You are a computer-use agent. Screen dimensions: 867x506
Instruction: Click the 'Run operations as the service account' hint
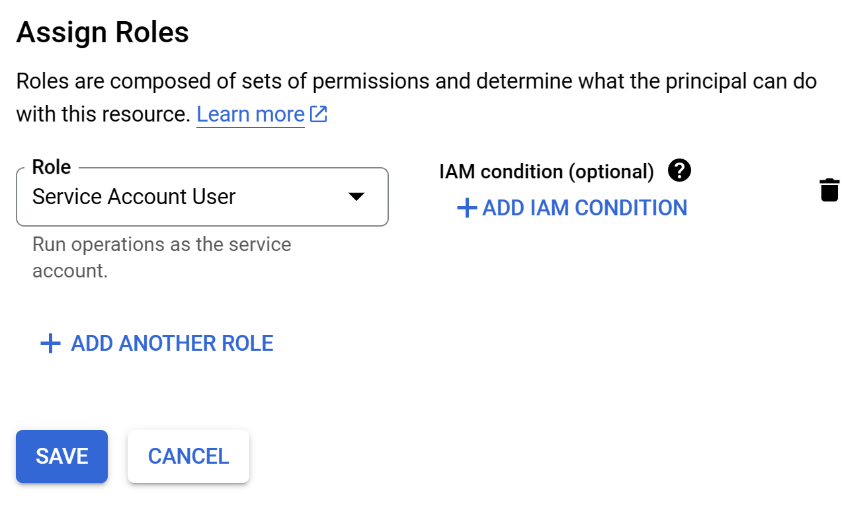161,258
